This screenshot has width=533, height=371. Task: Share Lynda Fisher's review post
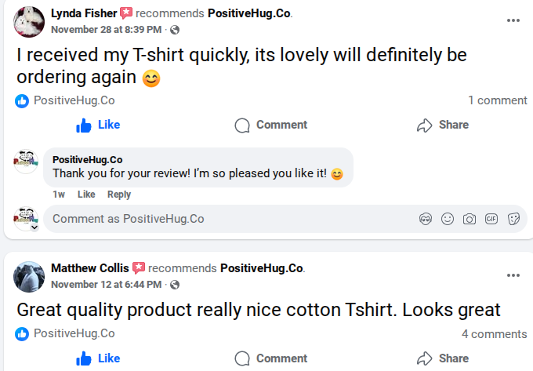coord(443,125)
